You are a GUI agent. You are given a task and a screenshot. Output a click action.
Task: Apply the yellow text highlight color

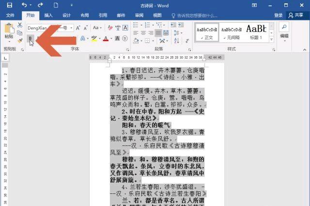pos(94,38)
